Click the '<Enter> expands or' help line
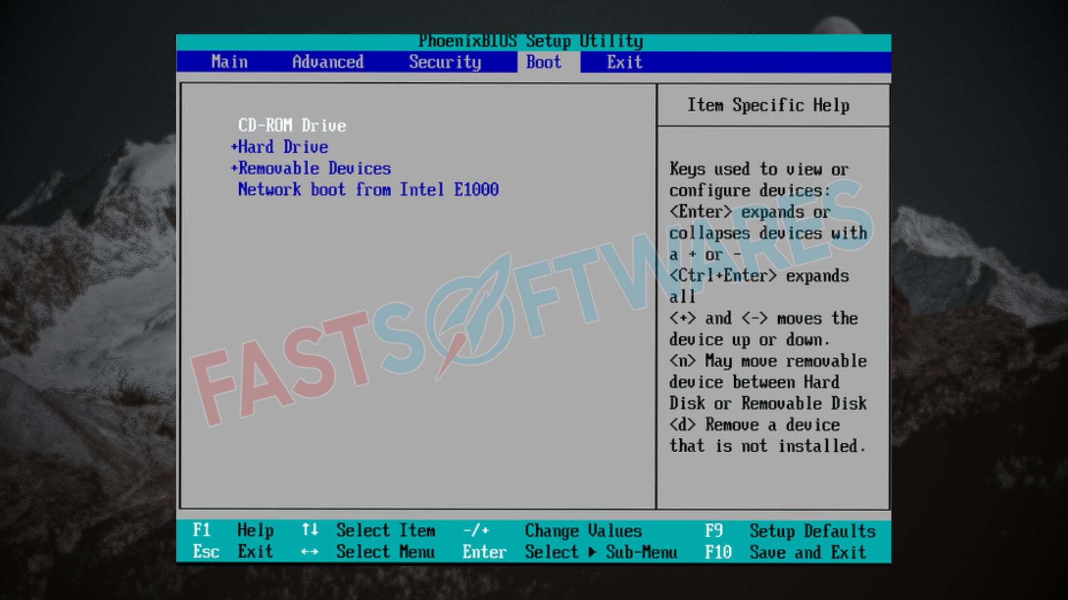 pos(750,212)
